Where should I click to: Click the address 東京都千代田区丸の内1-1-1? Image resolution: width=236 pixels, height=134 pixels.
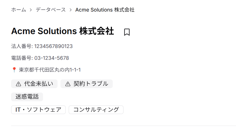50,70
